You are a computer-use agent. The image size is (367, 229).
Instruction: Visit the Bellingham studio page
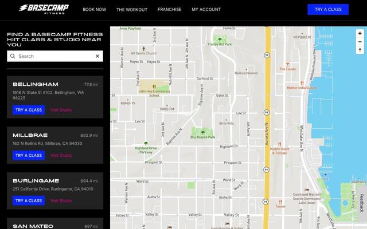[61, 110]
